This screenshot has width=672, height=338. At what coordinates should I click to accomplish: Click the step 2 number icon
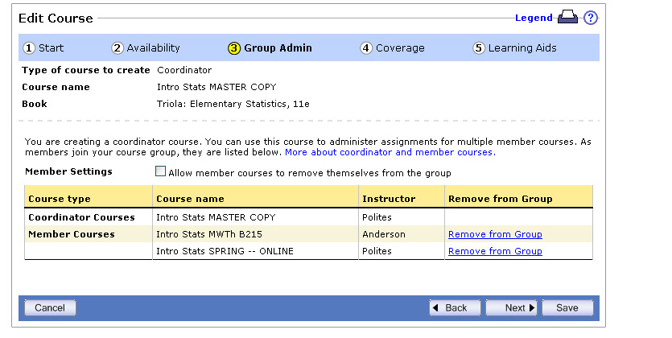(x=117, y=48)
